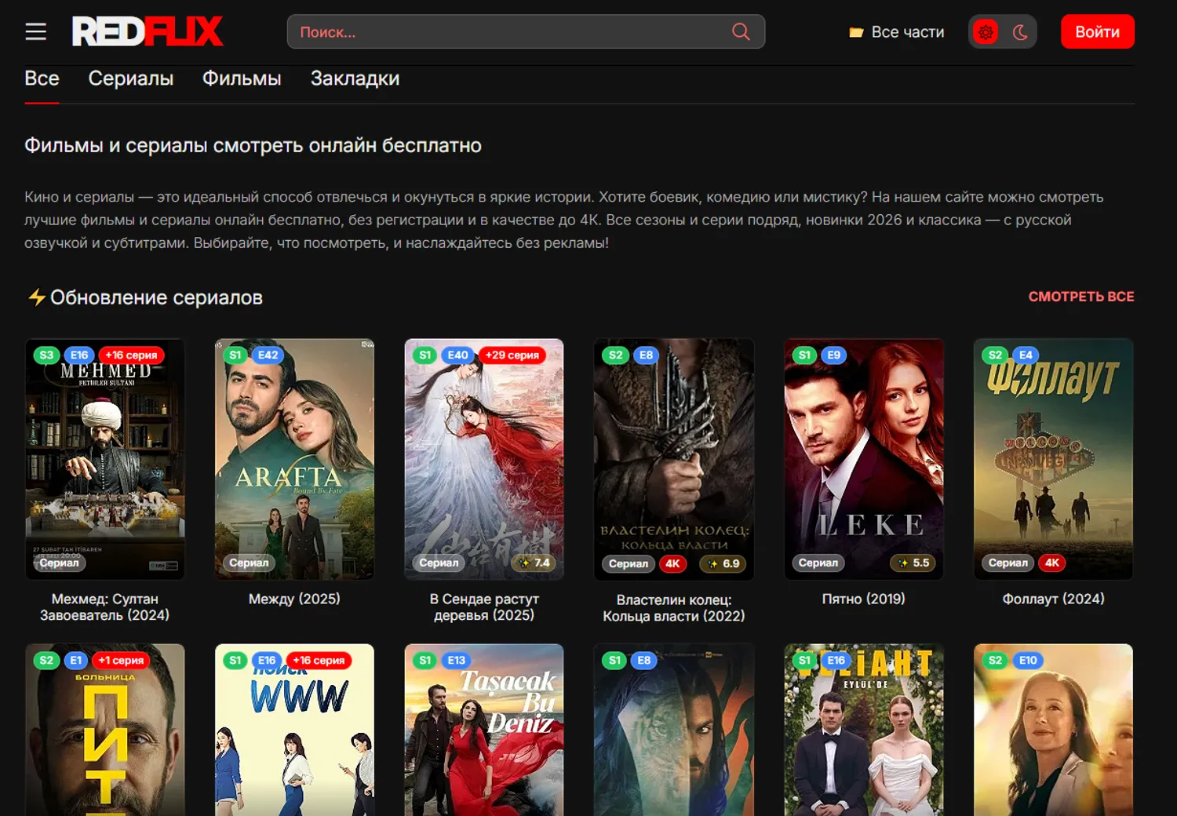The width and height of the screenshot is (1177, 816).
Task: Open the hamburger menu
Action: click(35, 31)
